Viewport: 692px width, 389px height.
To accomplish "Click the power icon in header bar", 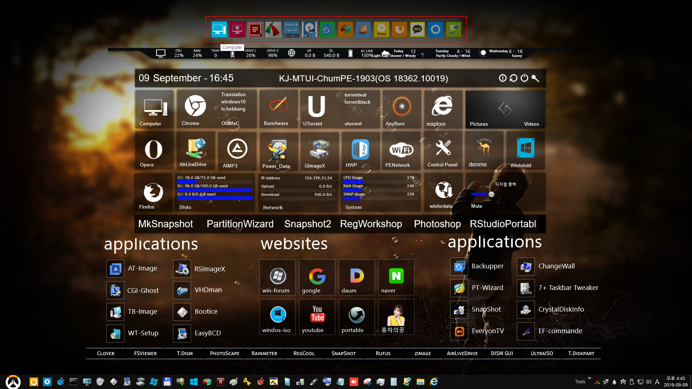I will (x=524, y=78).
